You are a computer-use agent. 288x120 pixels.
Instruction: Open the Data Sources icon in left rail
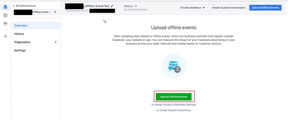5,7
